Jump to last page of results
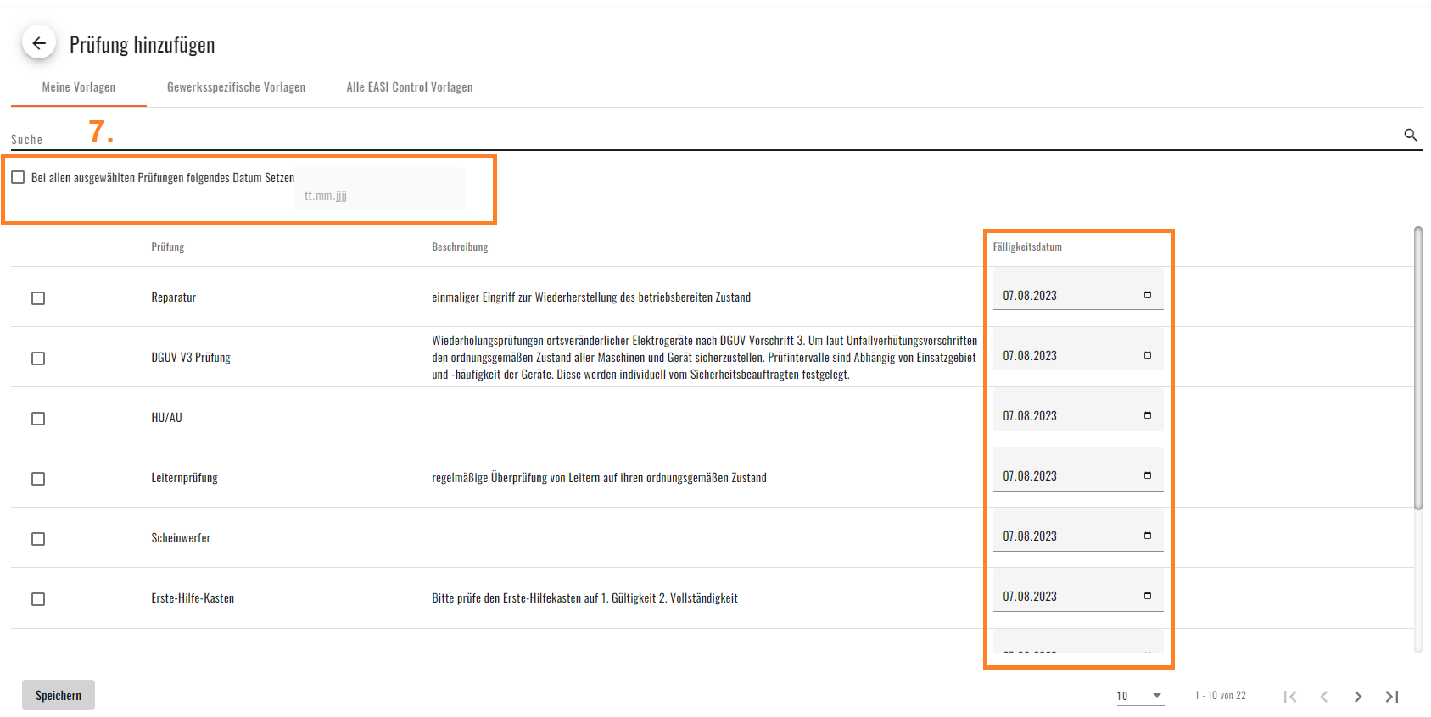The width and height of the screenshot is (1431, 717). click(x=1392, y=697)
